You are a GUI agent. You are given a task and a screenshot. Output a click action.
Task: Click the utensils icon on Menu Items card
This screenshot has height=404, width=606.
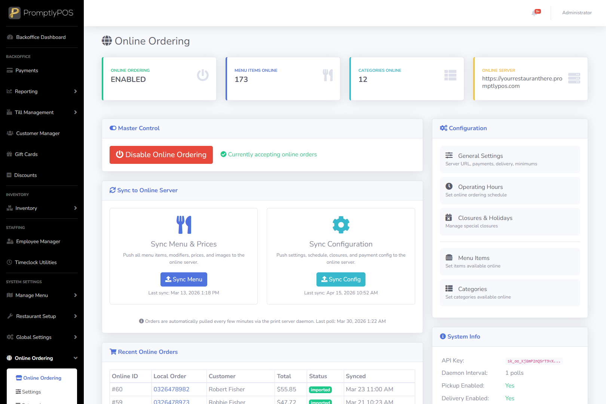tap(328, 75)
